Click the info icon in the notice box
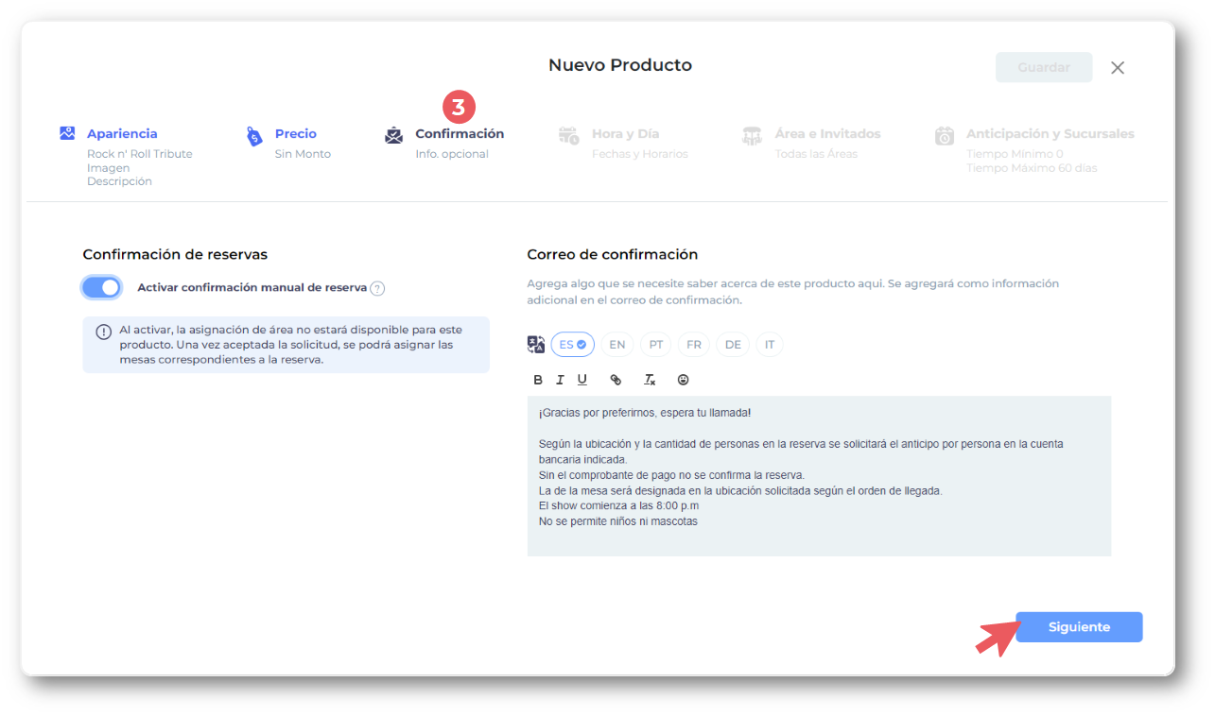Image resolution: width=1215 pixels, height=716 pixels. click(x=103, y=332)
